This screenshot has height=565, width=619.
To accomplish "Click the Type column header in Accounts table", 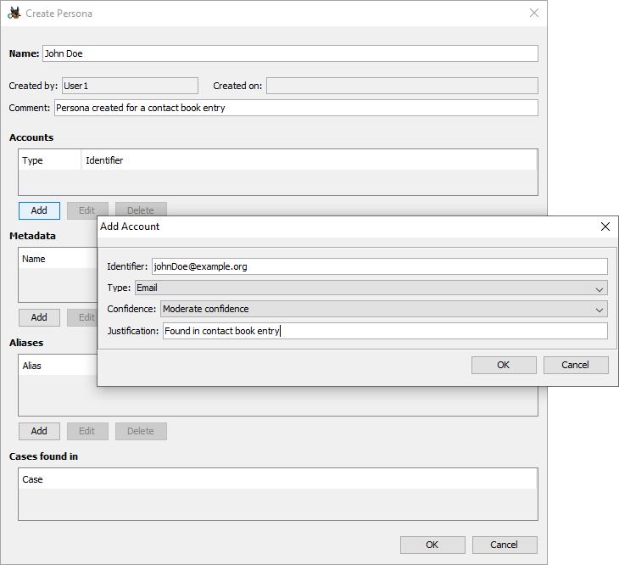I will 50,160.
